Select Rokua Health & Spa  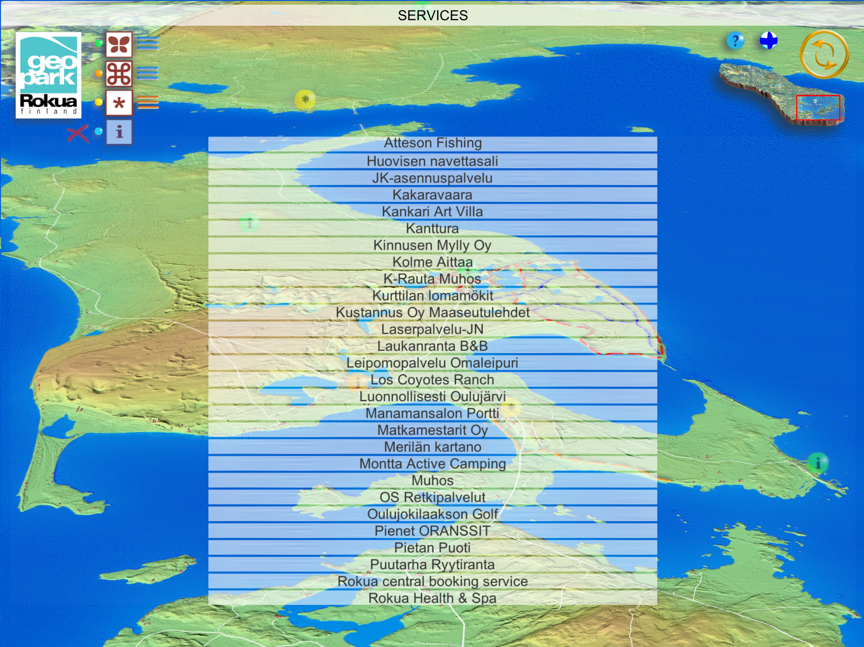tap(433, 597)
